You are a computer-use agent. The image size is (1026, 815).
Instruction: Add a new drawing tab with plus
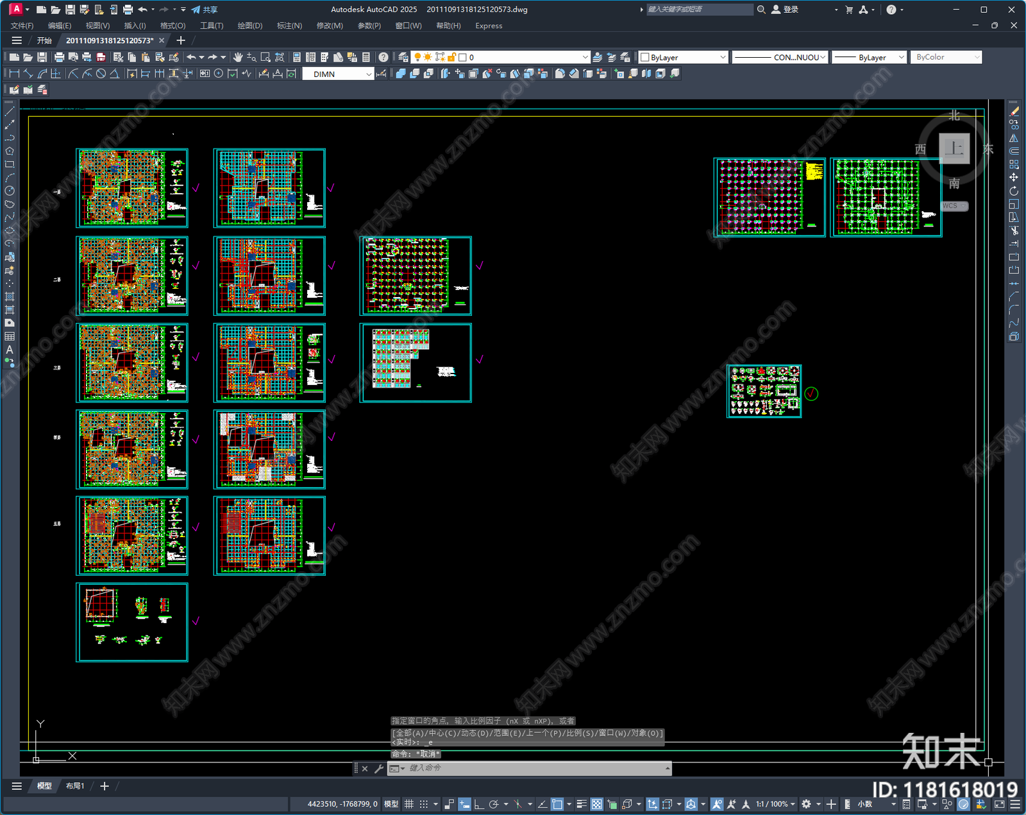click(x=181, y=40)
